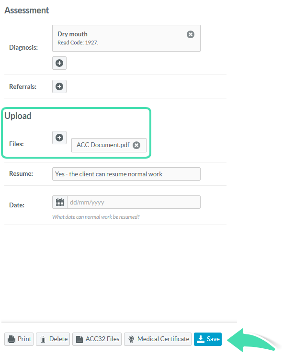This screenshot has height=355, width=283.
Task: Click the Print button
Action: (19, 339)
